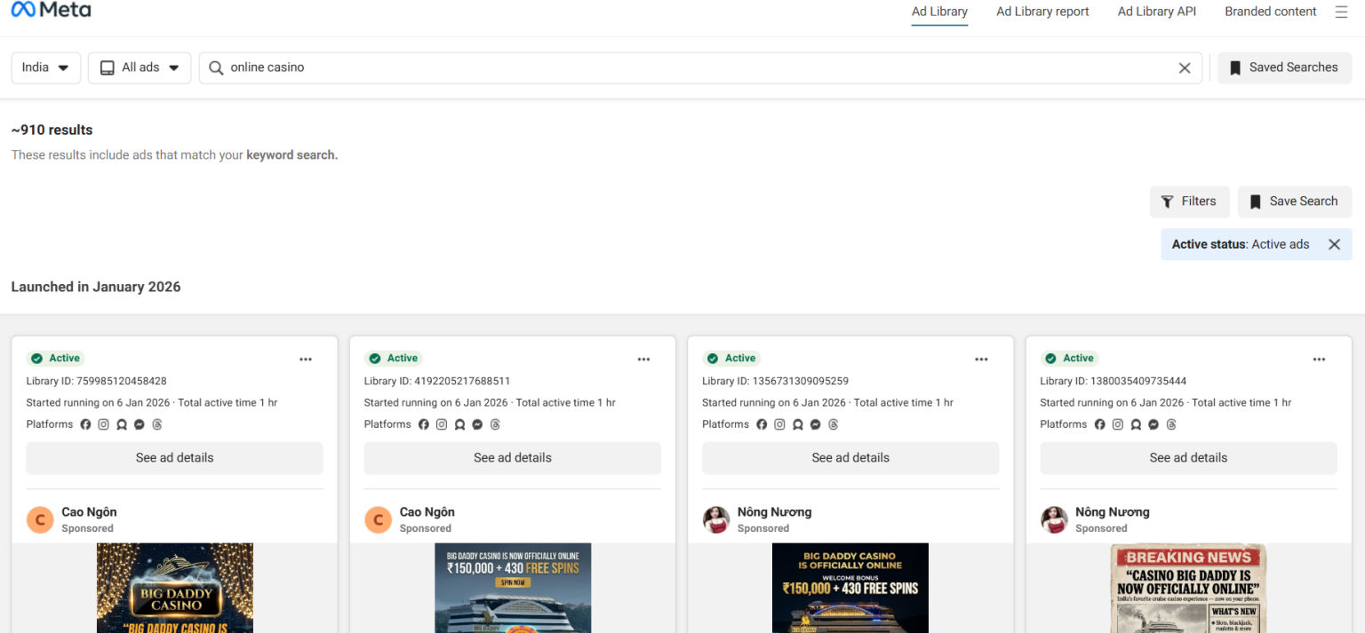
Task: Click the green Active checkmark on Nông Nương's ad
Action: coord(712,358)
